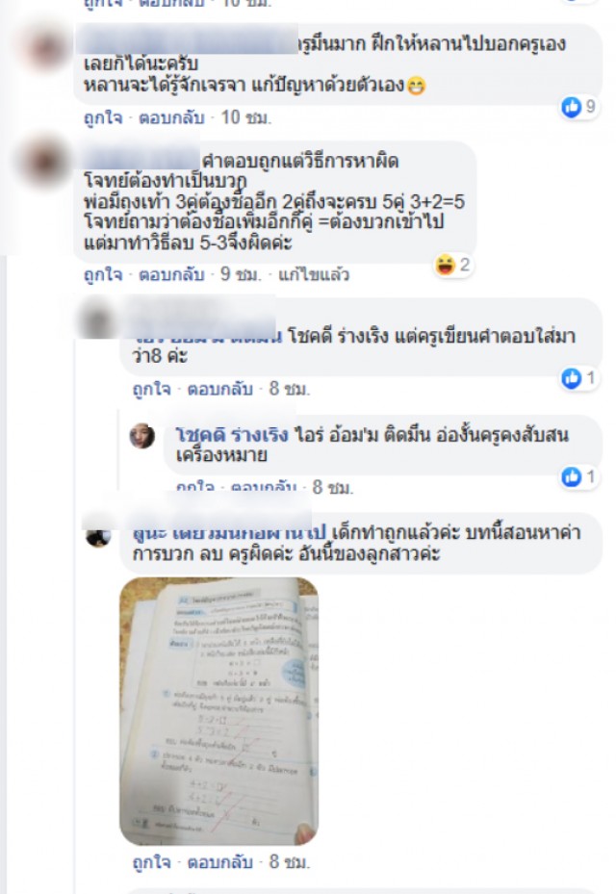
Task: Open the small avatar beside the workbook photo comment
Action: point(98,537)
